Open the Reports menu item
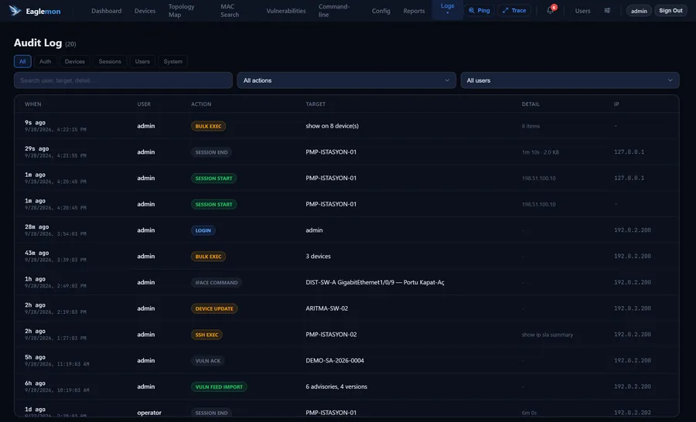Image resolution: width=696 pixels, height=422 pixels. (414, 11)
